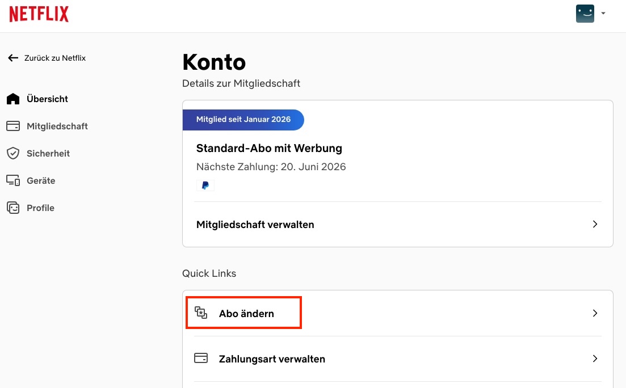
Task: Click the card icon beside Mitgliedschaft
Action: (x=13, y=126)
